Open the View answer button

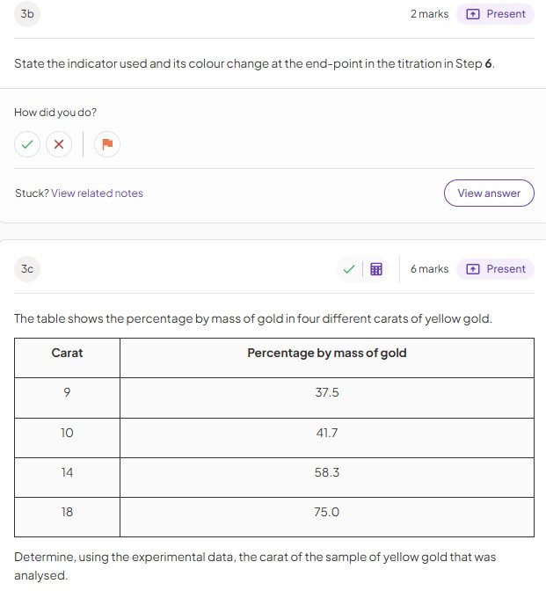[x=489, y=193]
